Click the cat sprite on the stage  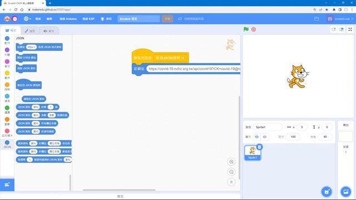point(298,77)
